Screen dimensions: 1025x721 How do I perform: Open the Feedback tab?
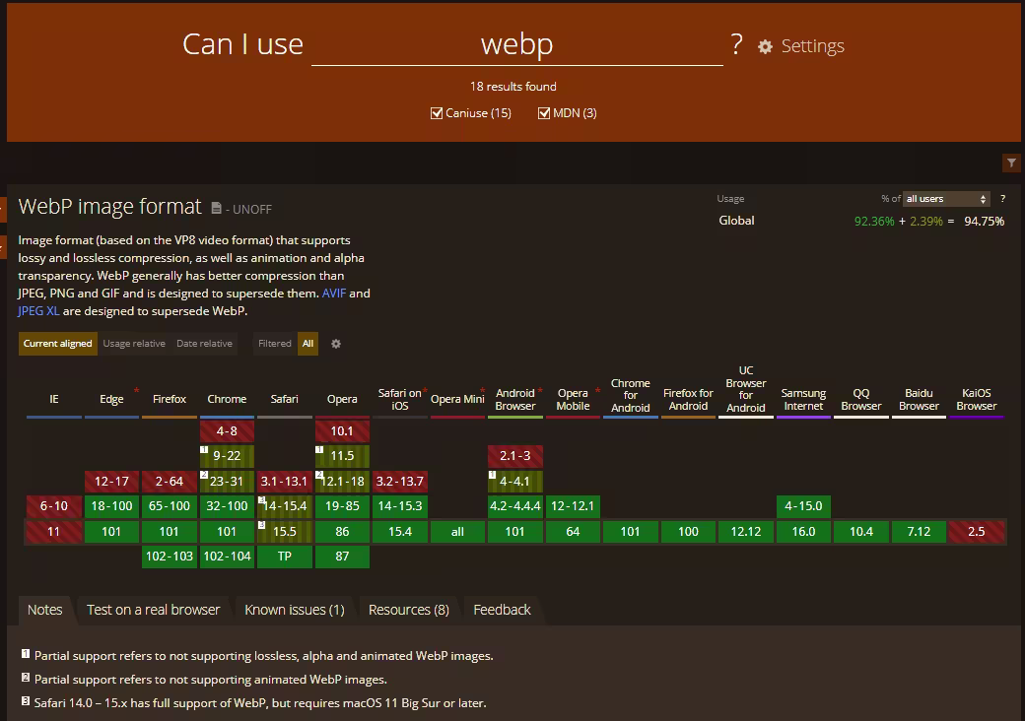tap(502, 610)
